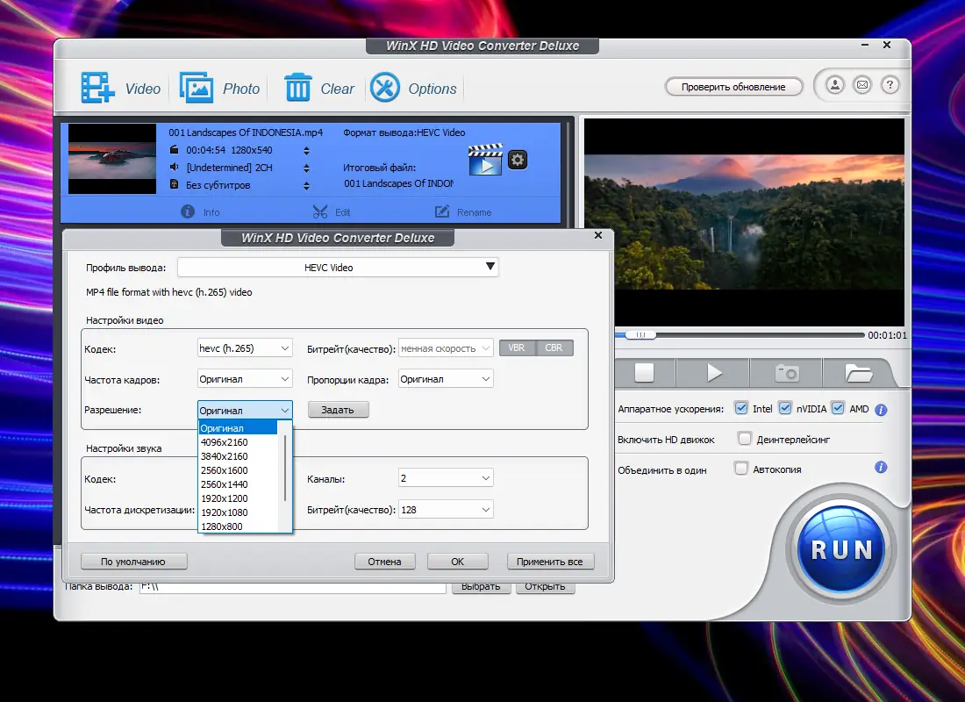
Task: Click the gear settings icon on video item
Action: [x=518, y=160]
